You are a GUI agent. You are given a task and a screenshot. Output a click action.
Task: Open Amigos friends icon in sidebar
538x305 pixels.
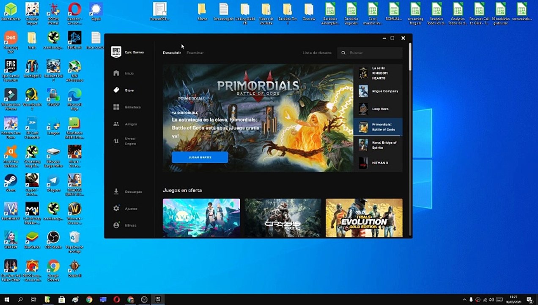tap(116, 124)
